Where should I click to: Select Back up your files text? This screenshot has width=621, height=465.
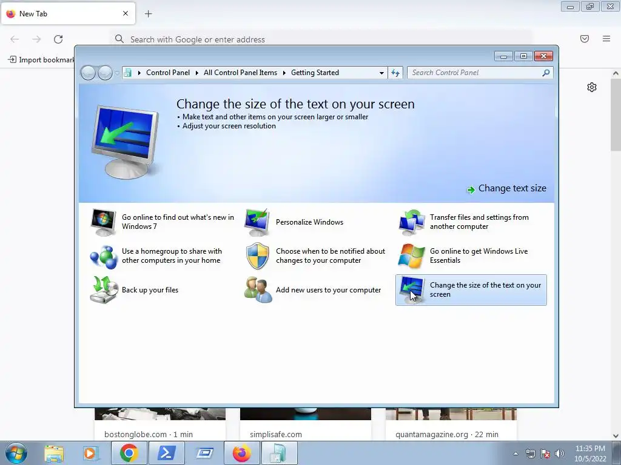(150, 290)
